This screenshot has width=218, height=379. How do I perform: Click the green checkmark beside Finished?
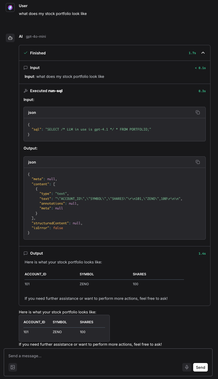pos(25,53)
